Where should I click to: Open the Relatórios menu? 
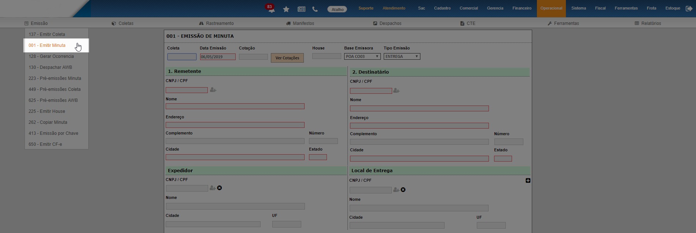(x=648, y=23)
